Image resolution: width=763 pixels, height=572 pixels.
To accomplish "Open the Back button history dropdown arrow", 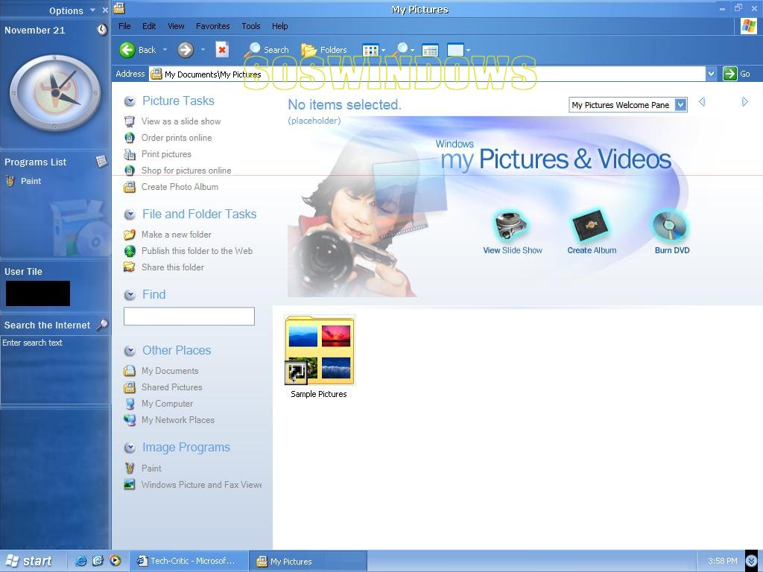I will coord(165,50).
